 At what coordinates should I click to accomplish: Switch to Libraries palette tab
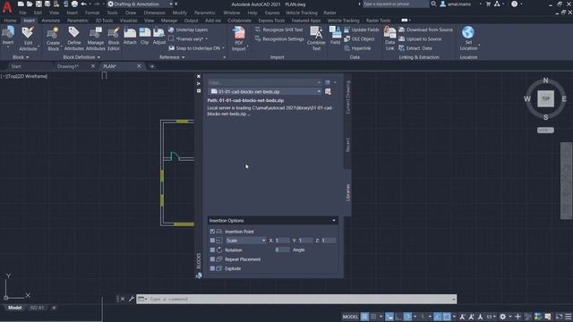click(347, 192)
